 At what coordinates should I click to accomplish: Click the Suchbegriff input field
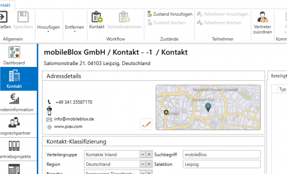[221, 154]
